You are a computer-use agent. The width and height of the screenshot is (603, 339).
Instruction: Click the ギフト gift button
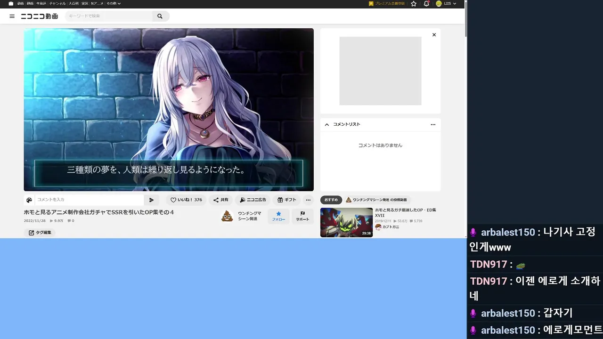coord(287,200)
